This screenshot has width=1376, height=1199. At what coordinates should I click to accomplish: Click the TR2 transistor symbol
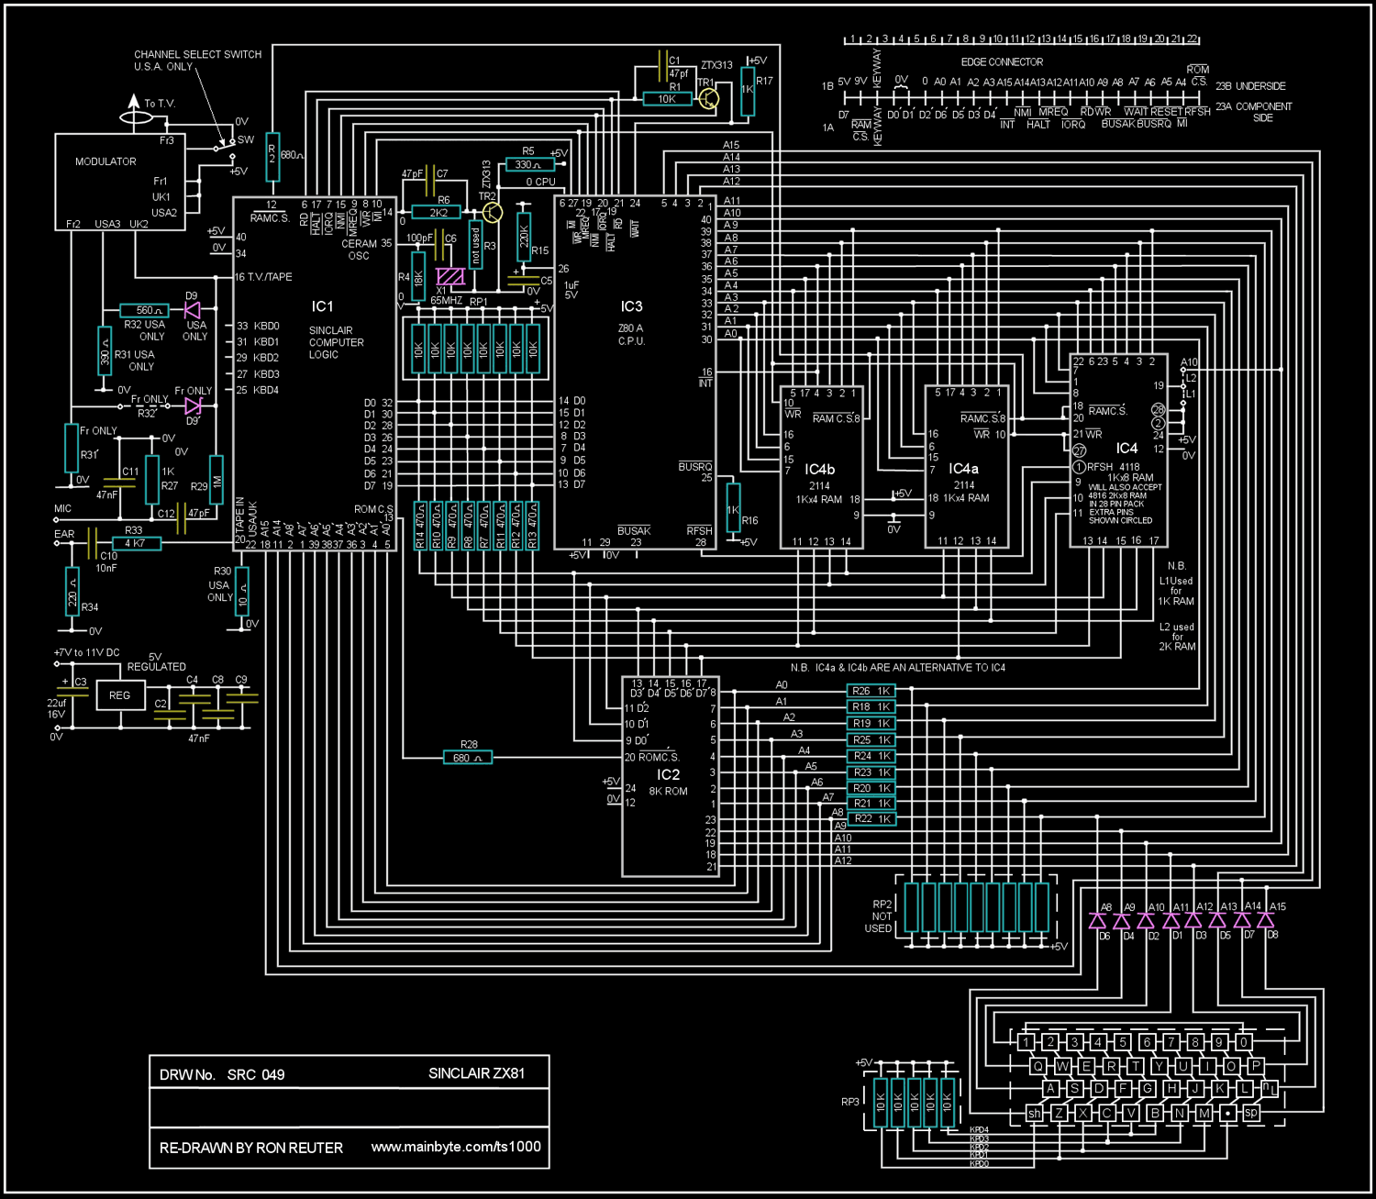[493, 213]
